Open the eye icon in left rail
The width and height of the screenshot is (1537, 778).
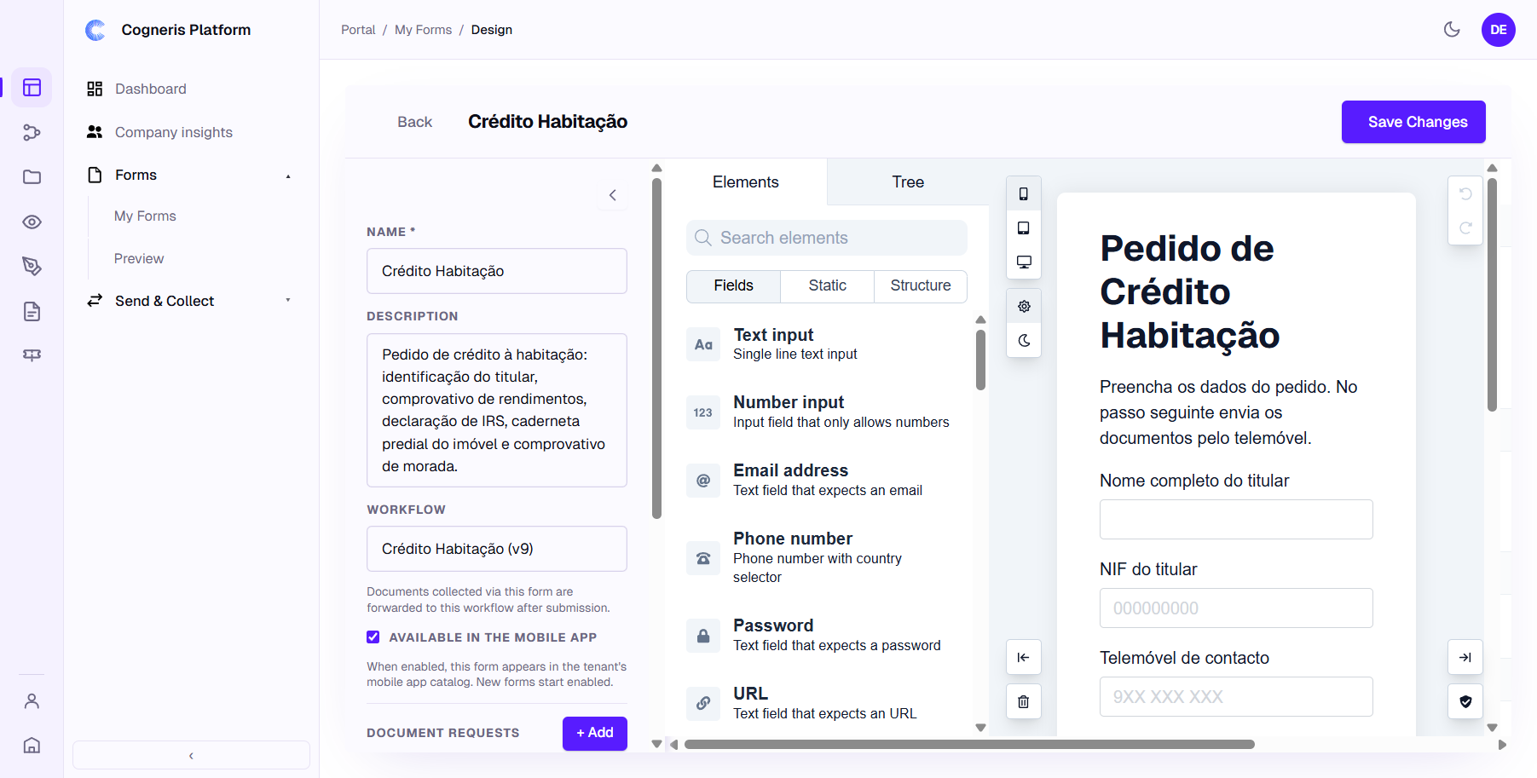(32, 222)
